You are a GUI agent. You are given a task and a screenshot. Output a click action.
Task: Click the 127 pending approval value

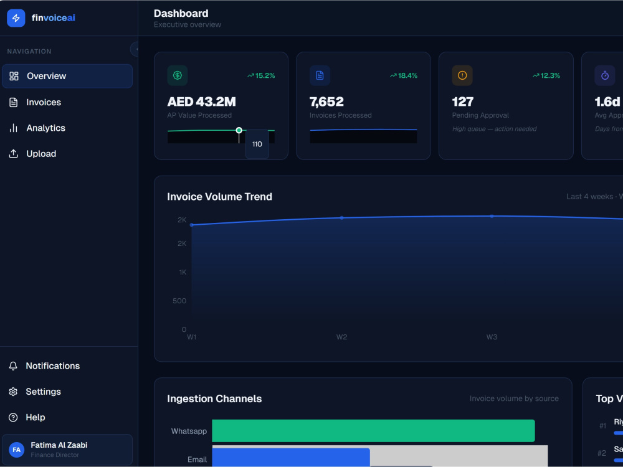[462, 101]
